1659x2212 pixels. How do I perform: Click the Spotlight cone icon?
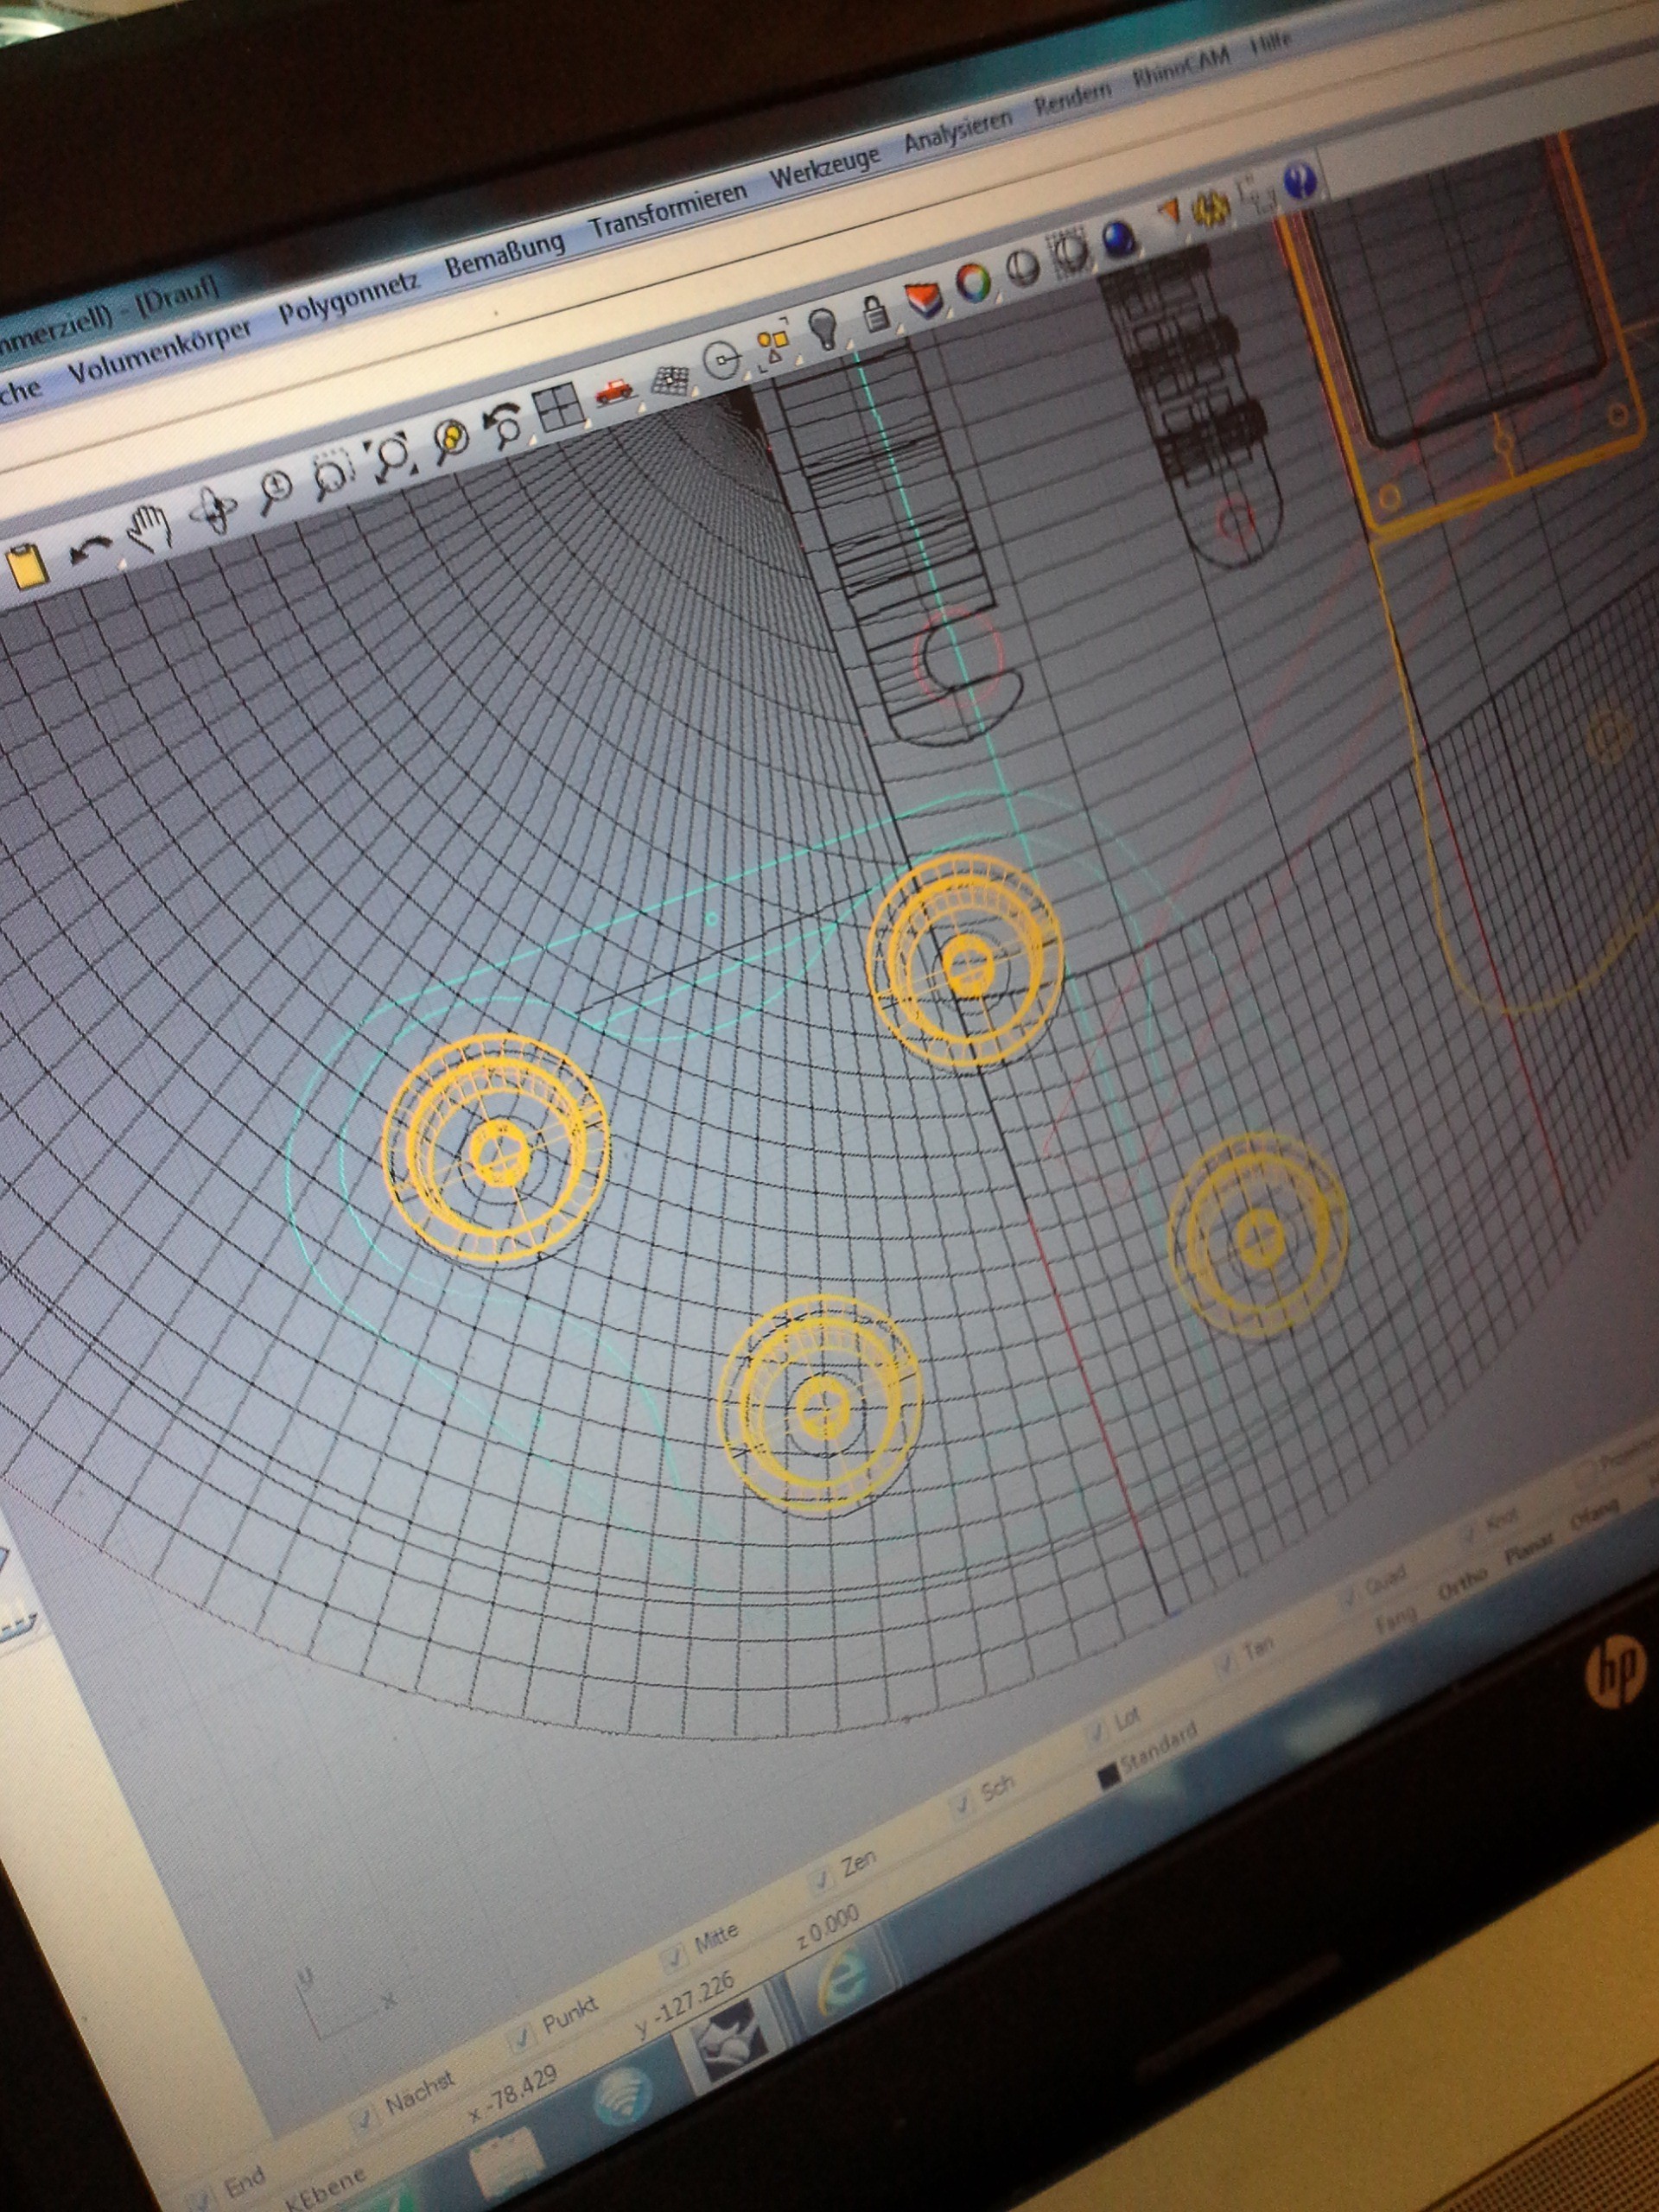pyautogui.click(x=1168, y=210)
